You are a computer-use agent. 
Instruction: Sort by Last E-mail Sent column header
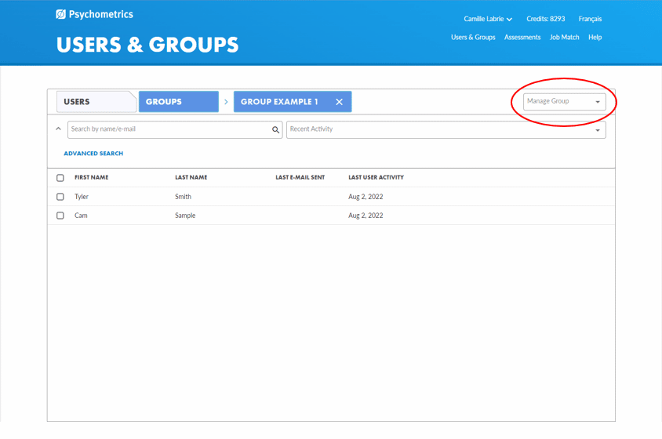(300, 177)
